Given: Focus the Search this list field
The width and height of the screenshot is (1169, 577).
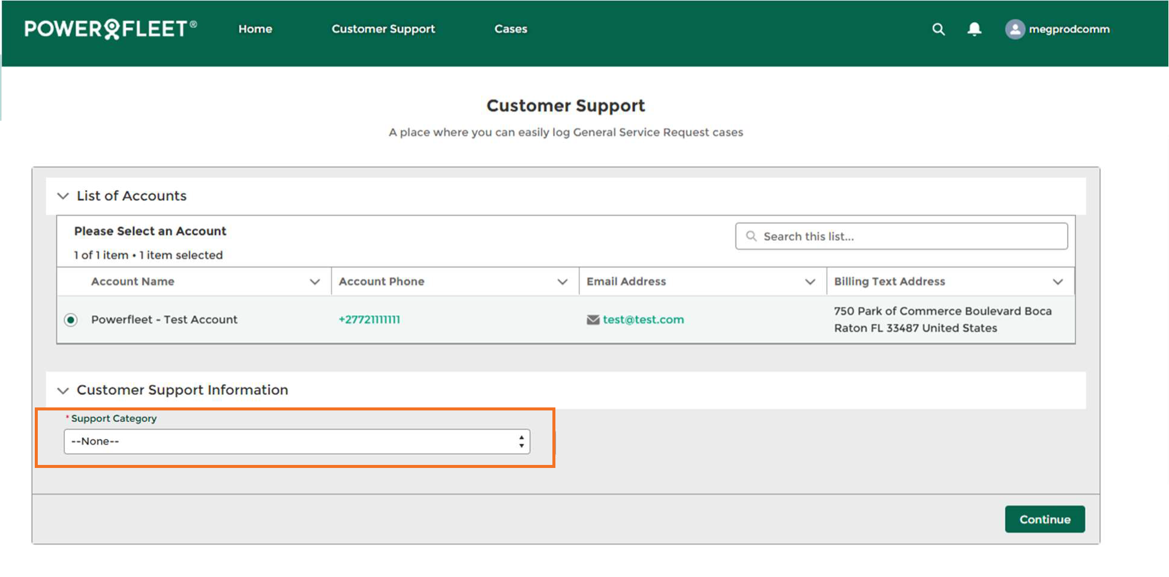Looking at the screenshot, I should click(x=901, y=236).
